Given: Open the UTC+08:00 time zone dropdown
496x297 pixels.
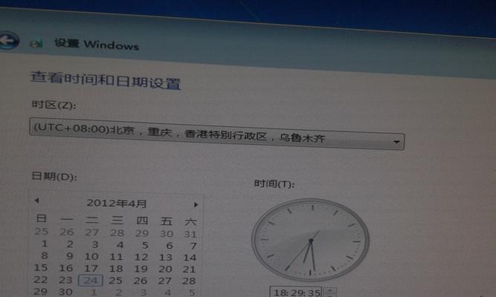Looking at the screenshot, I should coord(217,134).
